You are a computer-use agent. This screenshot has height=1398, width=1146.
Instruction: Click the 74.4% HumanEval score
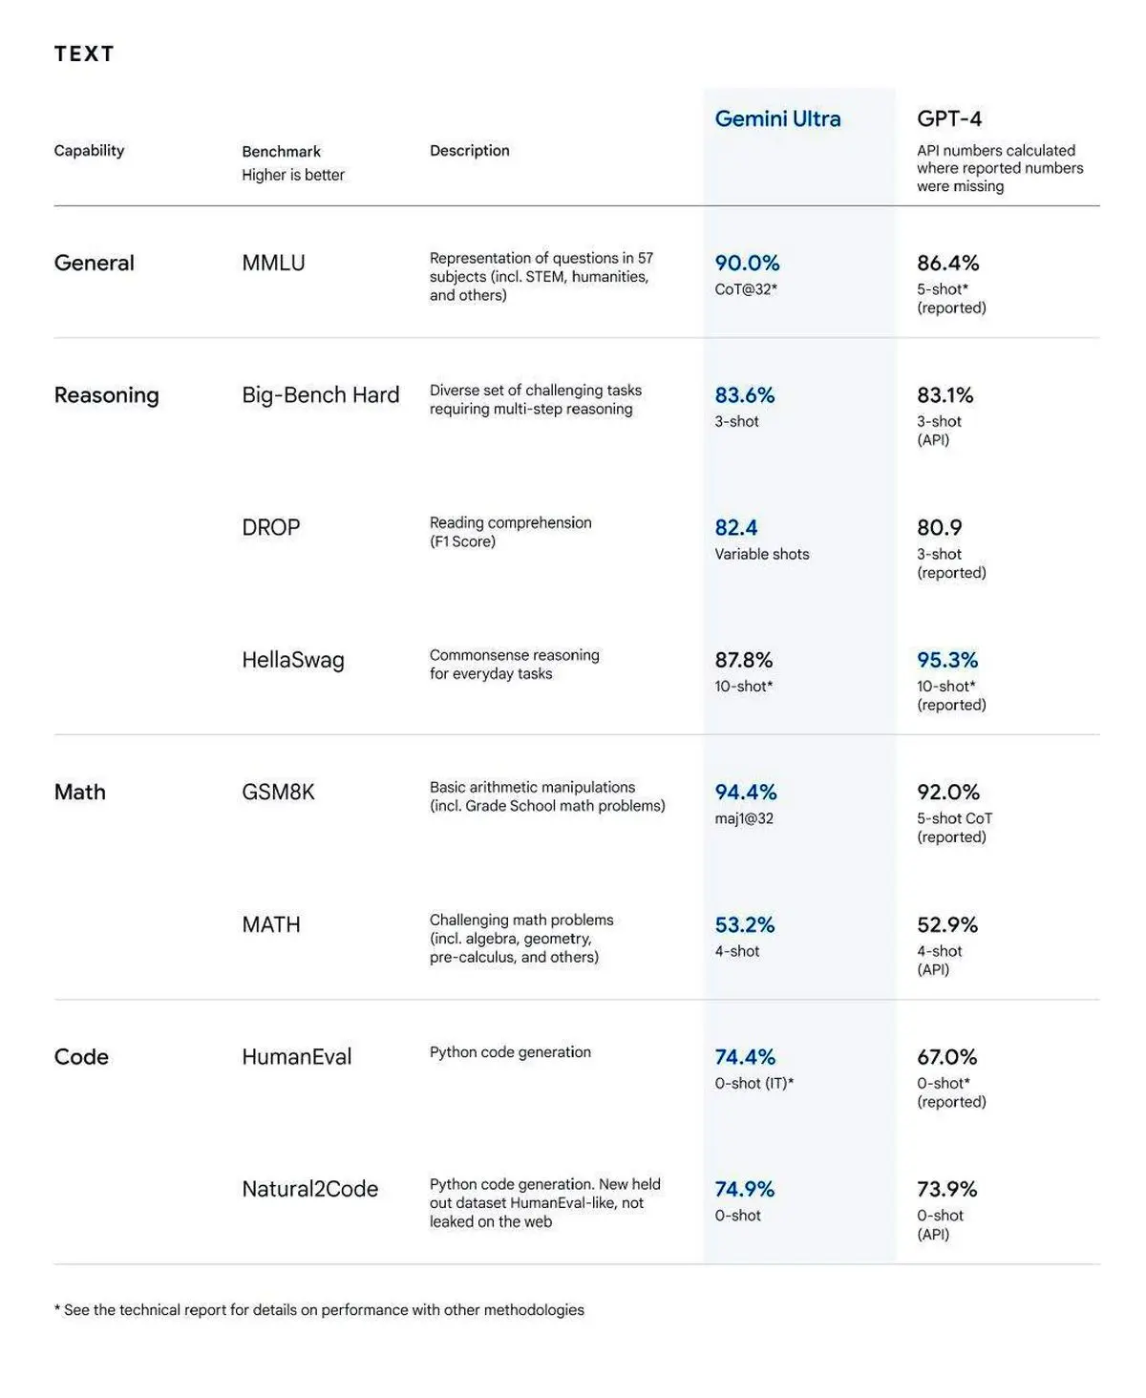(745, 1057)
